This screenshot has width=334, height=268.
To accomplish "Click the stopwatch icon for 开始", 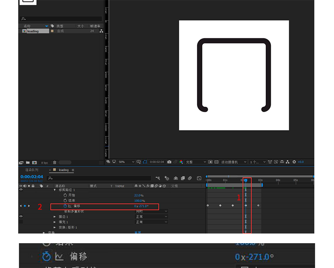I will (65, 195).
